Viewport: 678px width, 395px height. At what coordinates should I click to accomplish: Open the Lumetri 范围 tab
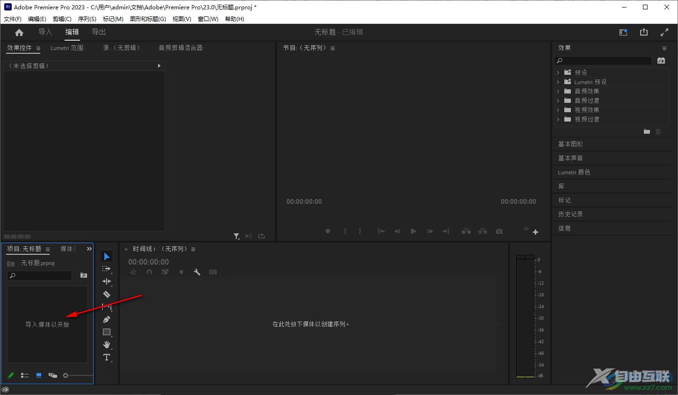[67, 48]
